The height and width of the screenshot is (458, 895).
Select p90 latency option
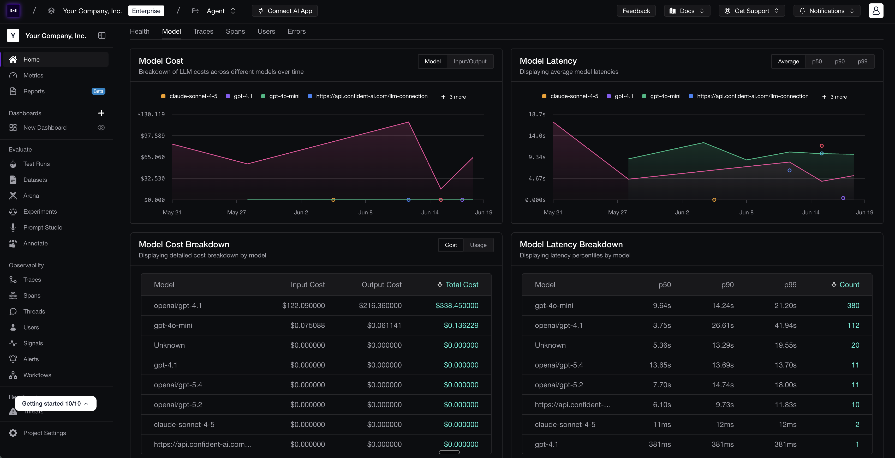(x=839, y=62)
